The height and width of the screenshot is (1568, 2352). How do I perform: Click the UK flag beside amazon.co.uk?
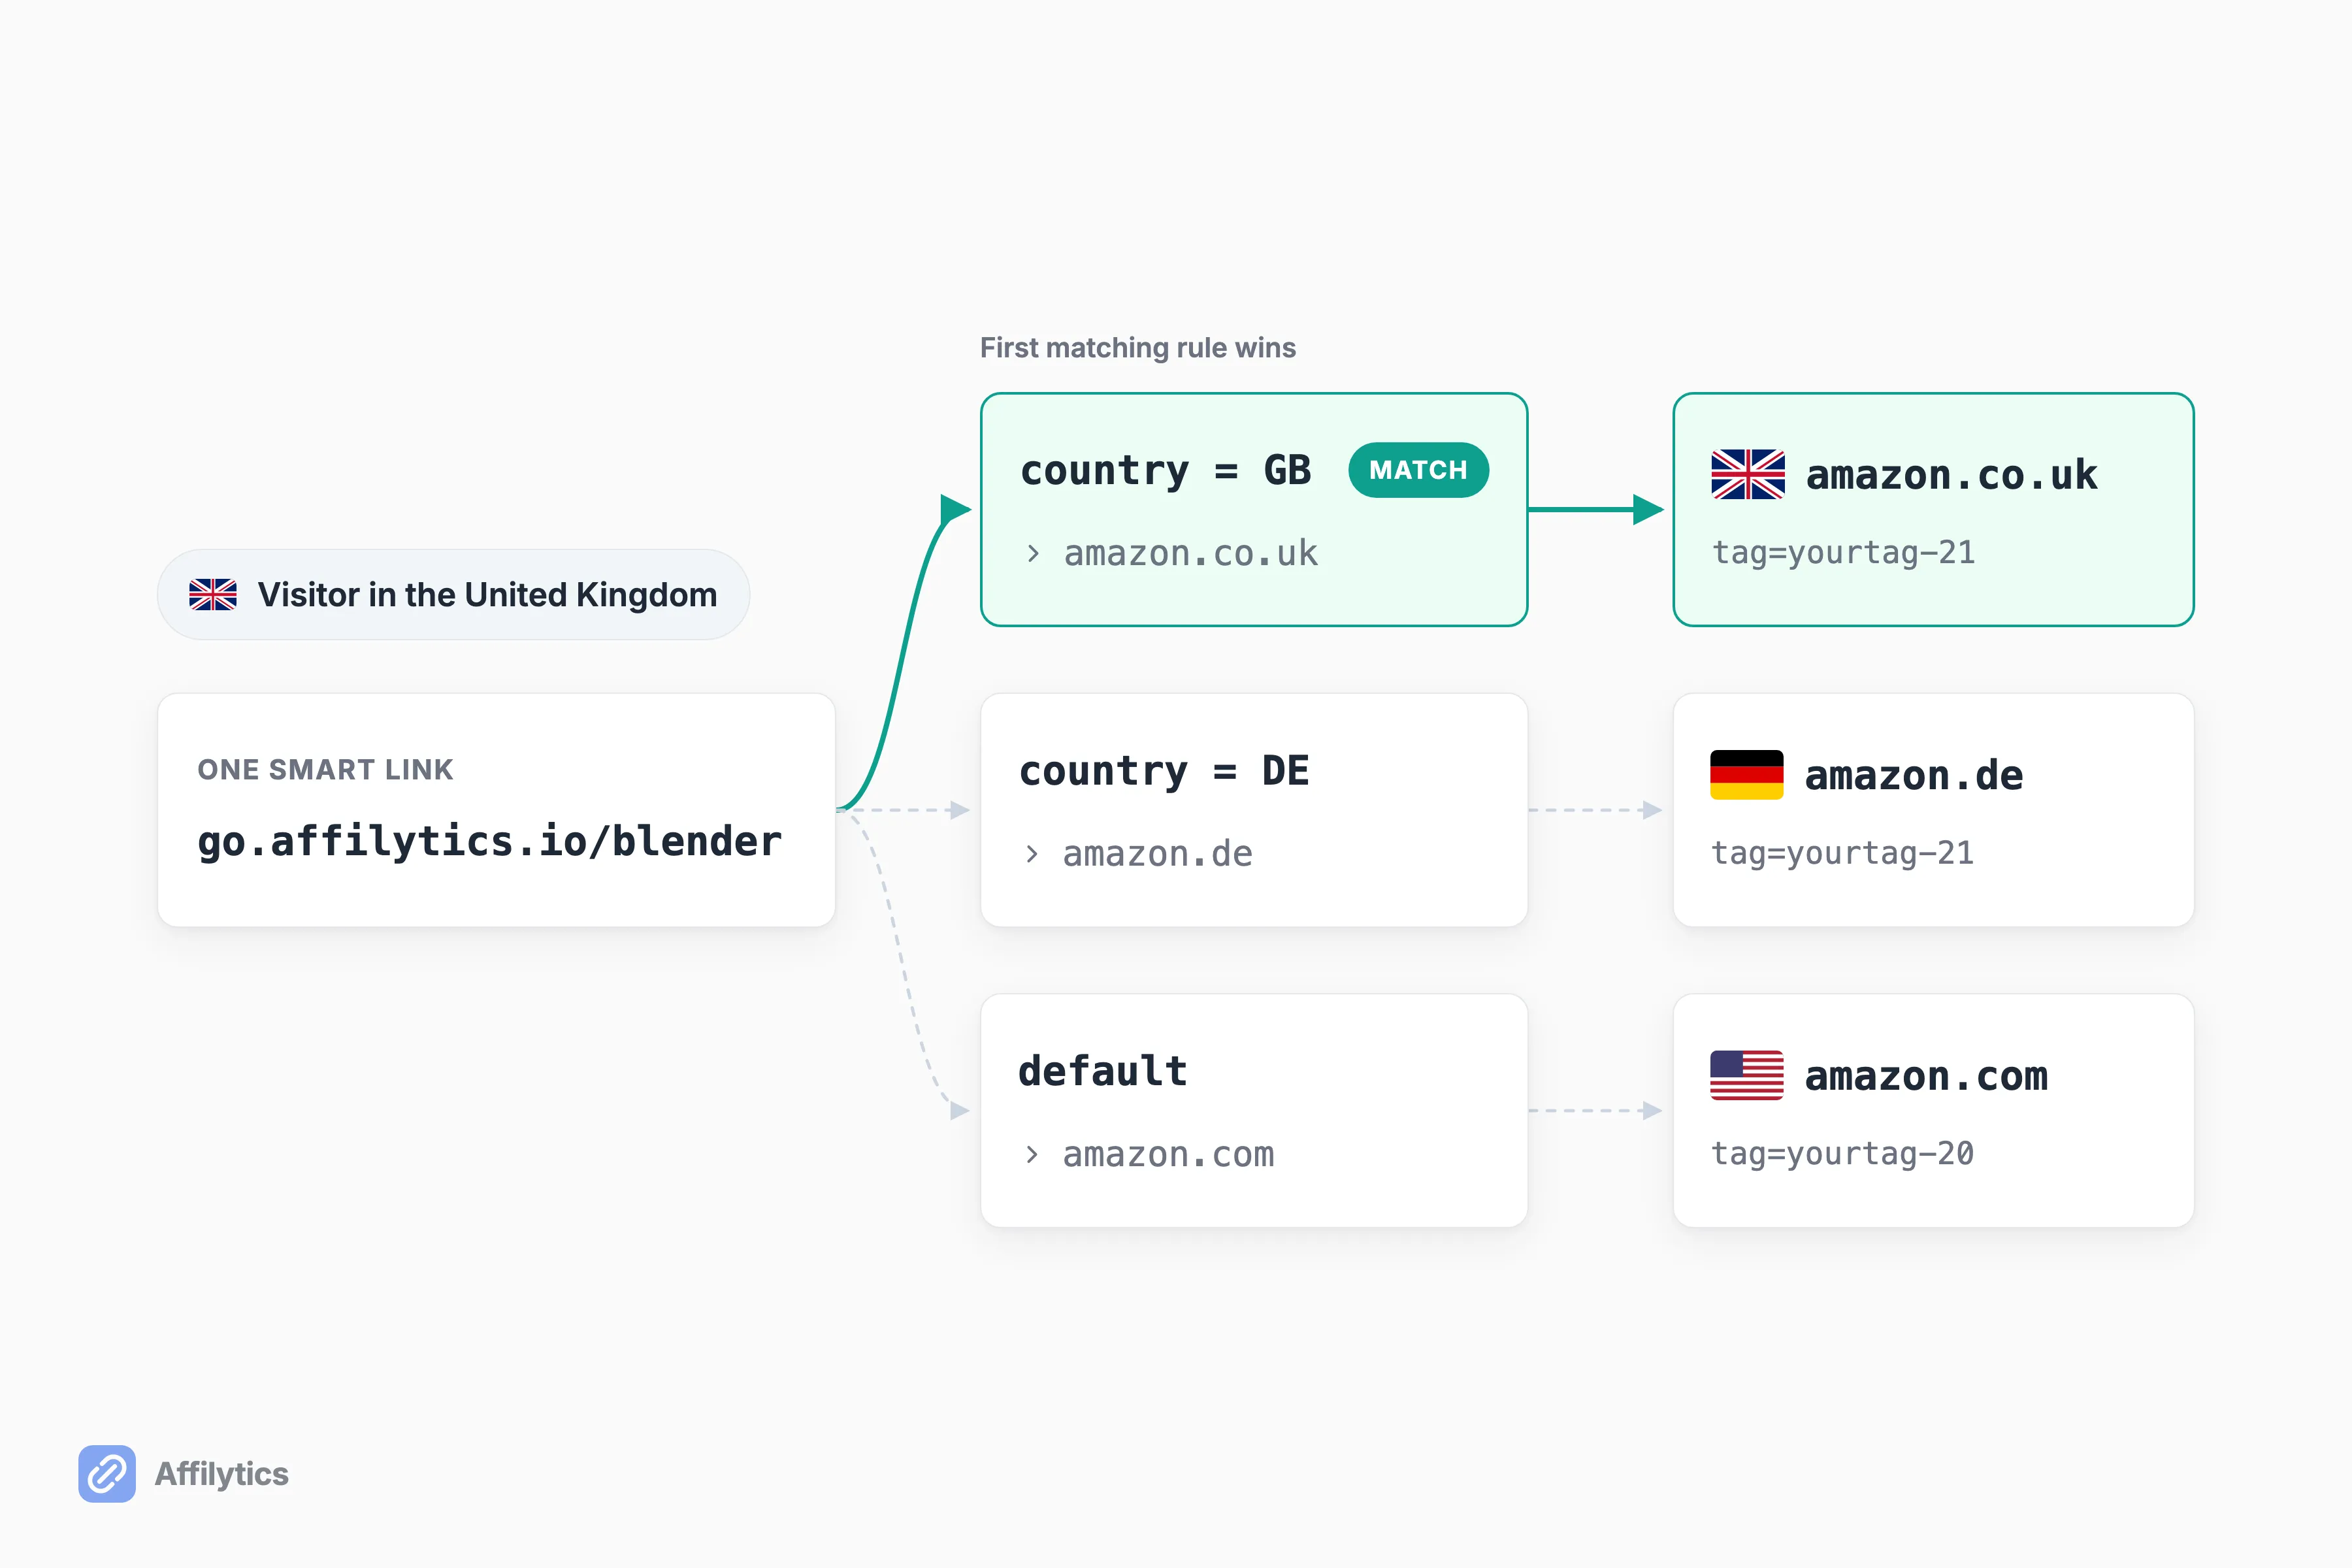[x=1748, y=474]
